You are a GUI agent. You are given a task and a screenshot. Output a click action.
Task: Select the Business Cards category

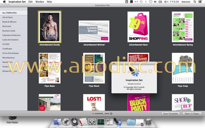pyautogui.click(x=9, y=31)
